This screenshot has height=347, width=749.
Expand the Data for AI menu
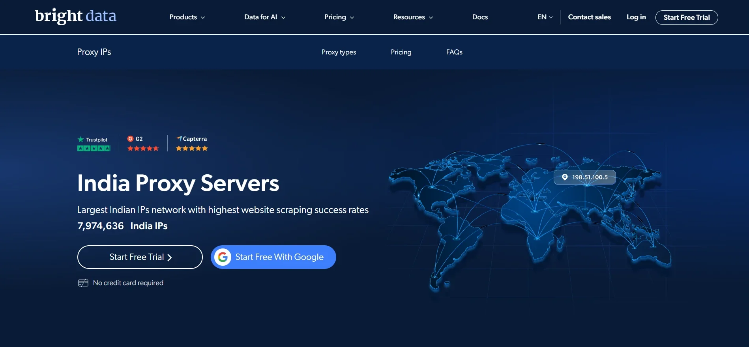click(265, 17)
